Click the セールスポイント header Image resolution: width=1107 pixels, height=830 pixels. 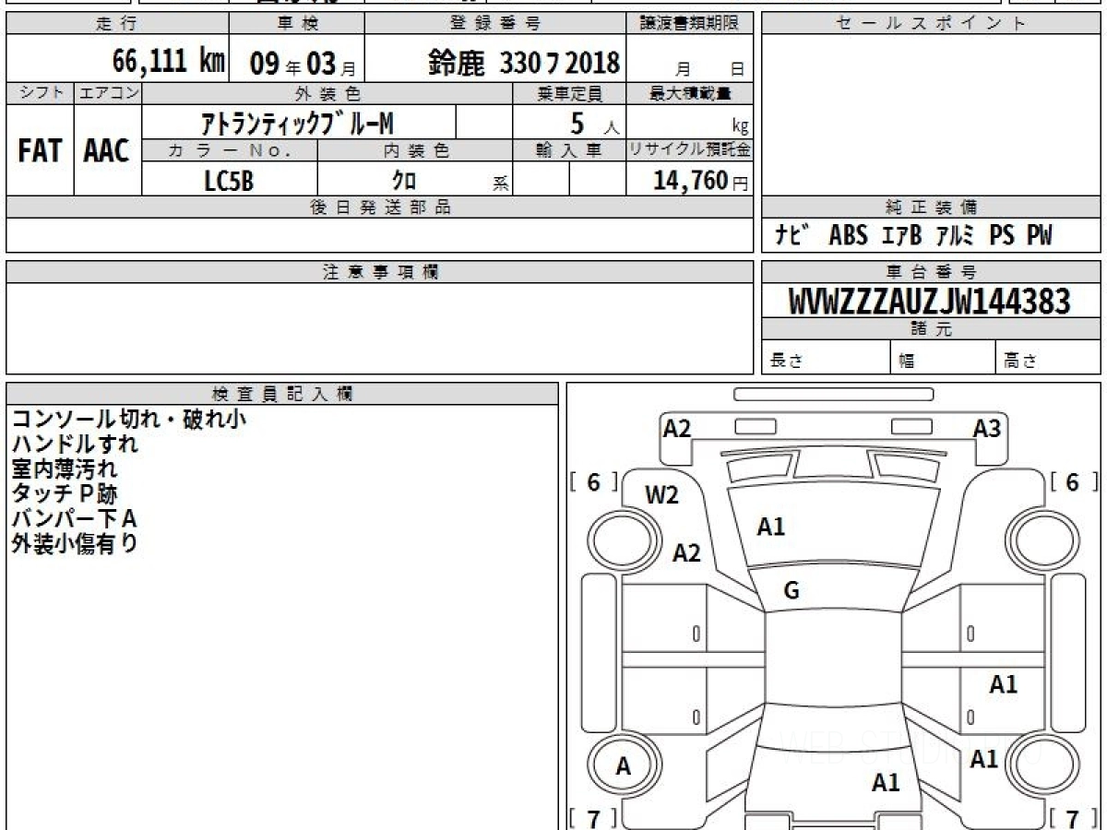tap(931, 24)
